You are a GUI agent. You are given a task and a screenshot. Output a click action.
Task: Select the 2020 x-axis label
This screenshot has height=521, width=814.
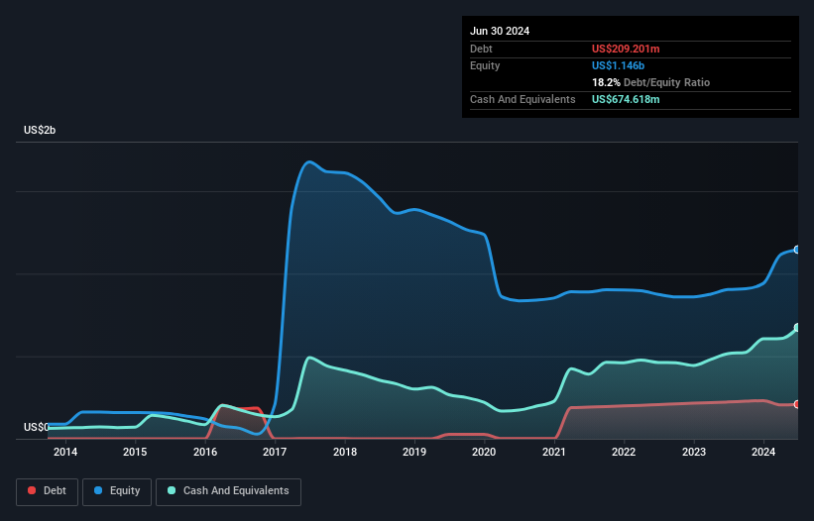[x=484, y=452]
